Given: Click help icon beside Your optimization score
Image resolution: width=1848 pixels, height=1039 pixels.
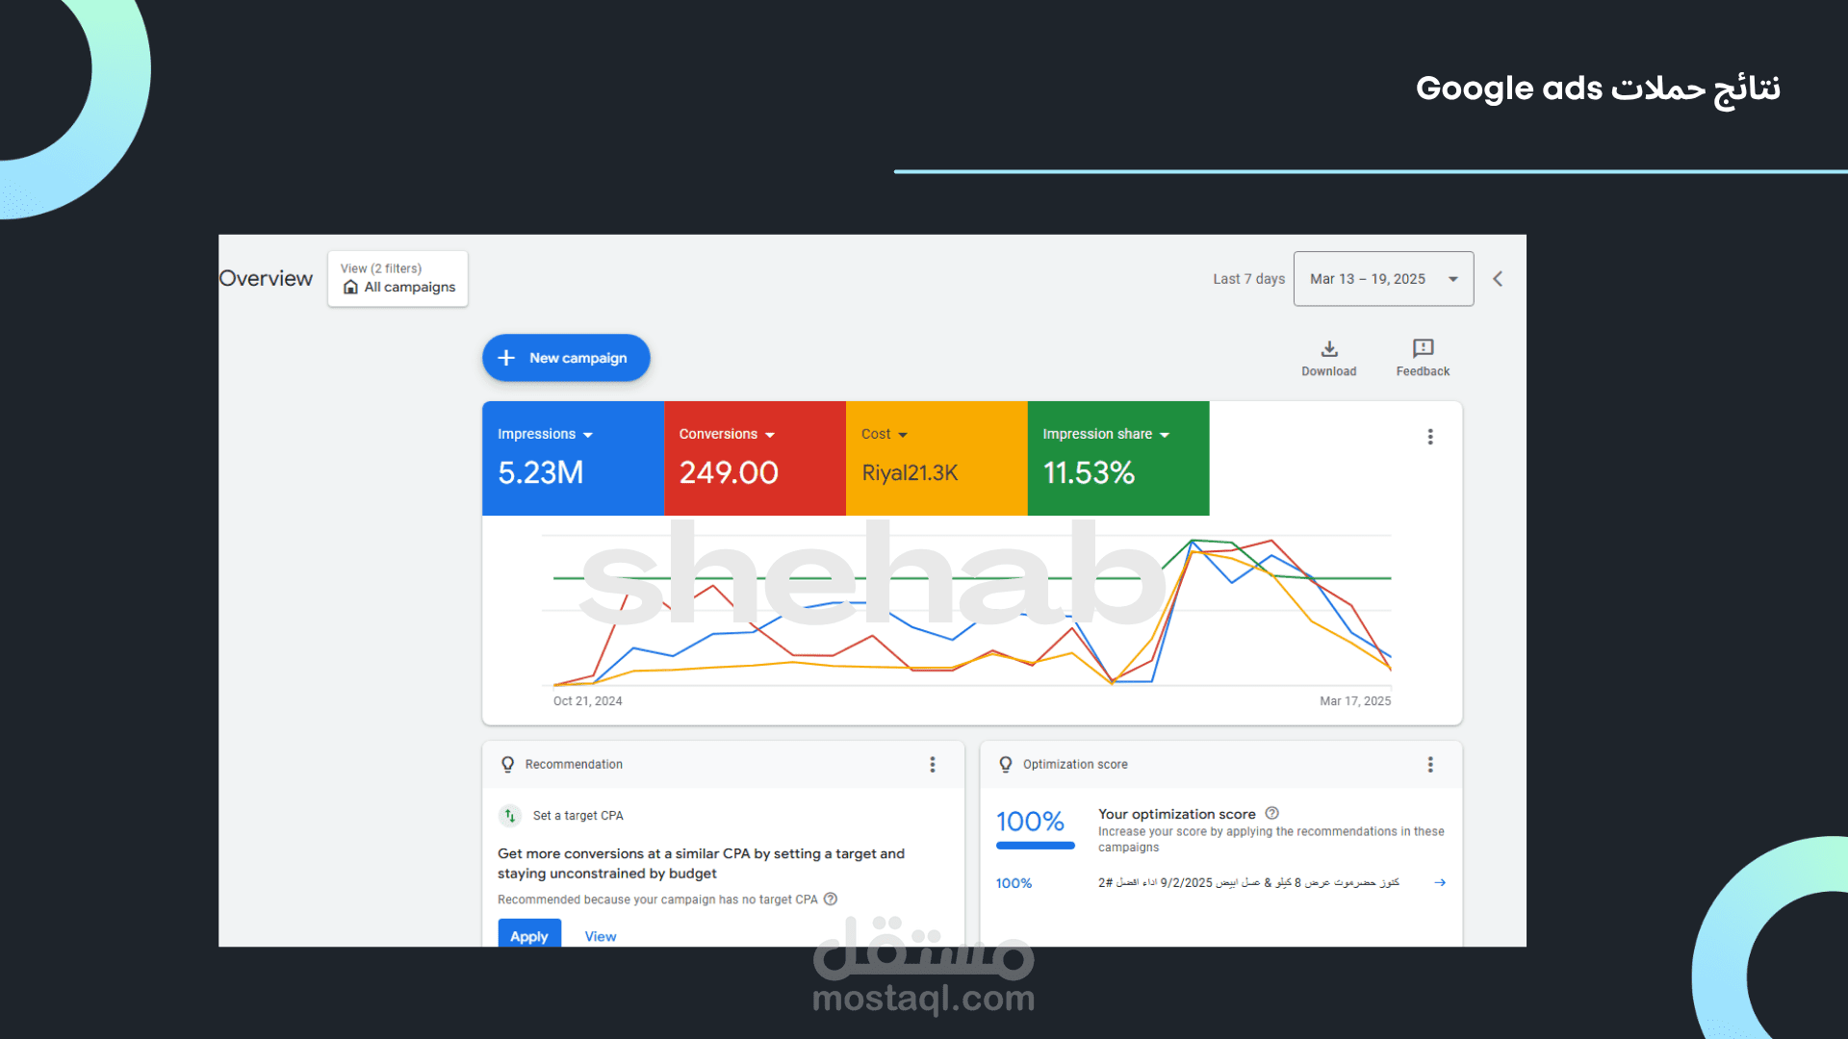Looking at the screenshot, I should (x=1271, y=814).
